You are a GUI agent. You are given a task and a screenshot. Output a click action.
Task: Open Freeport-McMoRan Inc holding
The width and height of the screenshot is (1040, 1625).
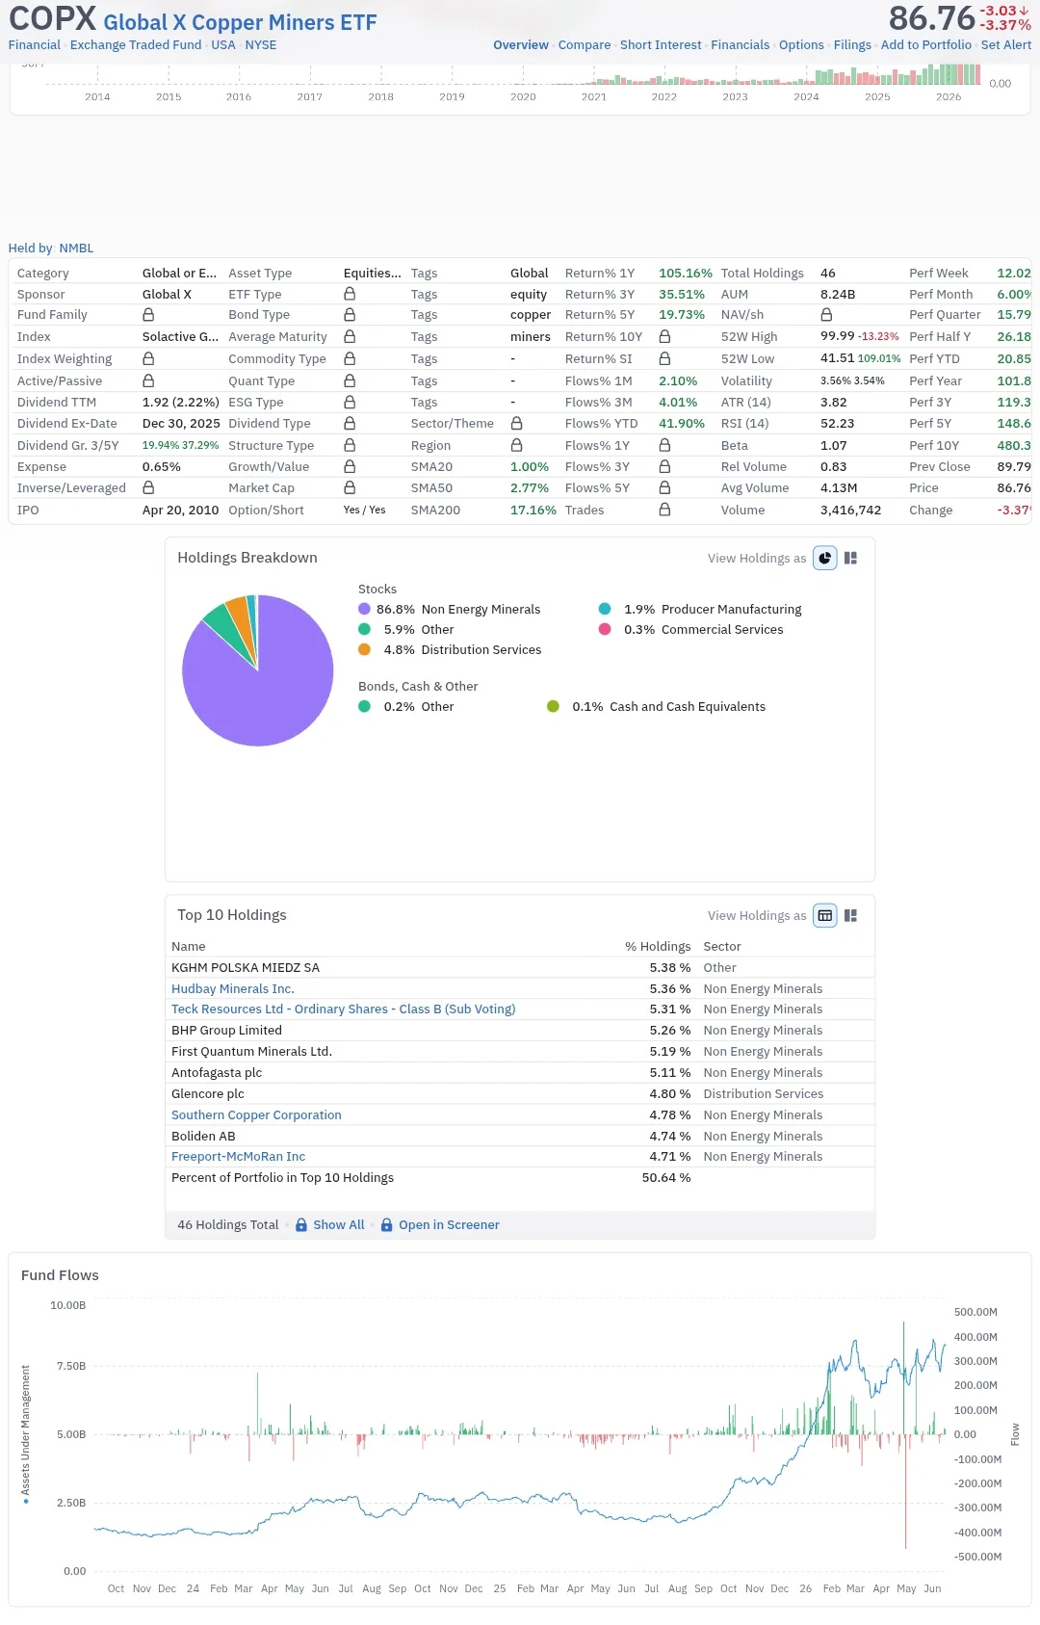(238, 1157)
